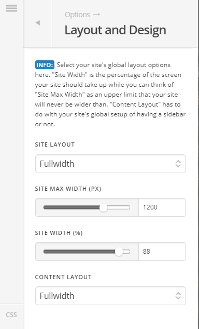199x329 pixels.
Task: Open the hamburger menu icon
Action: 11,8
